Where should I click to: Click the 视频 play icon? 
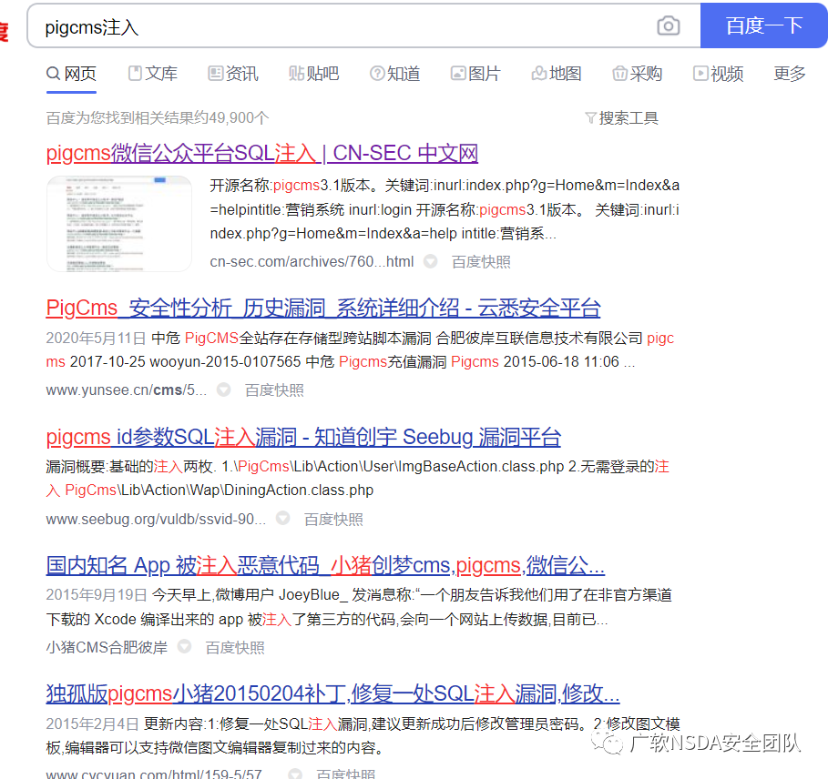(x=700, y=74)
